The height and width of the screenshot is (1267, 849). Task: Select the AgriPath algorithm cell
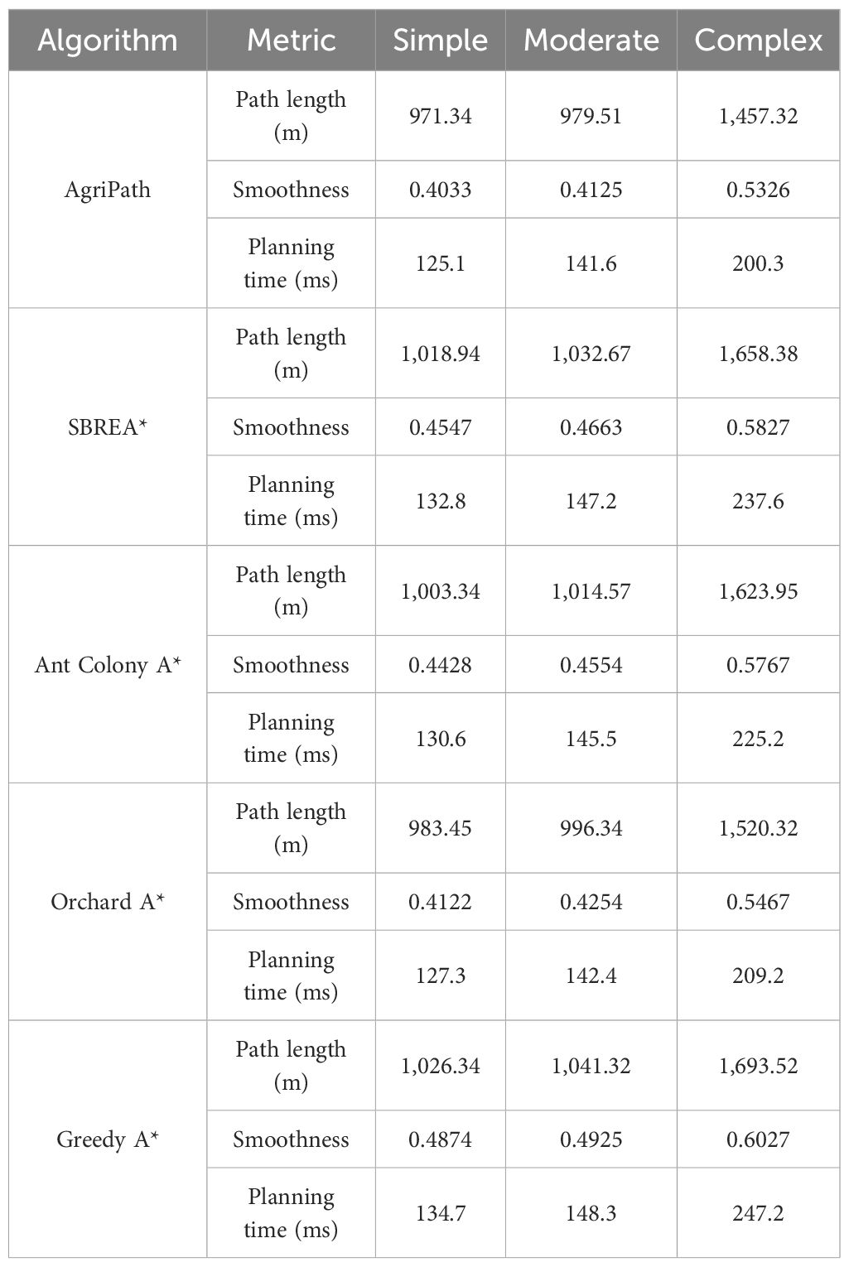point(108,190)
